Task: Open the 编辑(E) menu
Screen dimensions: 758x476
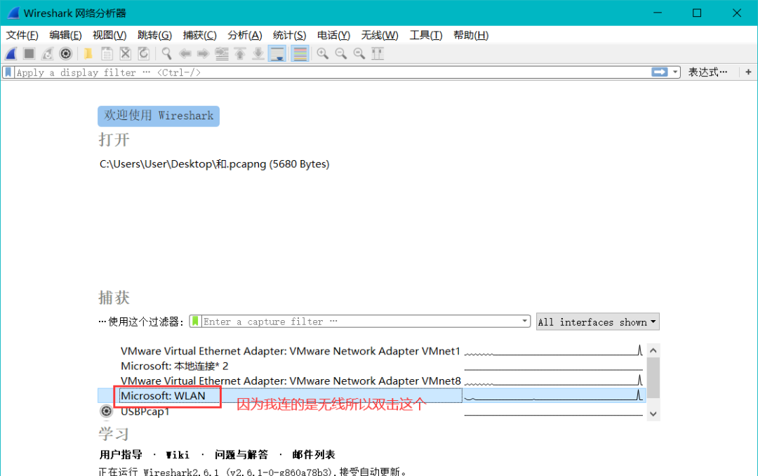Action: [x=66, y=35]
